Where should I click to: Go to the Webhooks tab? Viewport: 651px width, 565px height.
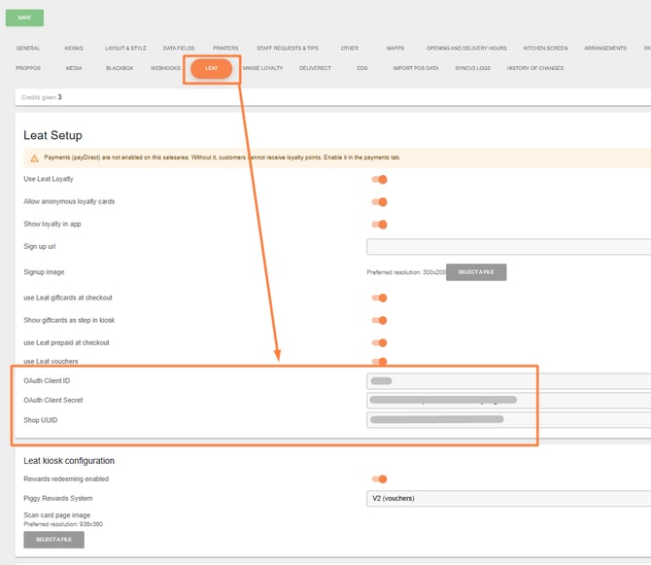[165, 68]
